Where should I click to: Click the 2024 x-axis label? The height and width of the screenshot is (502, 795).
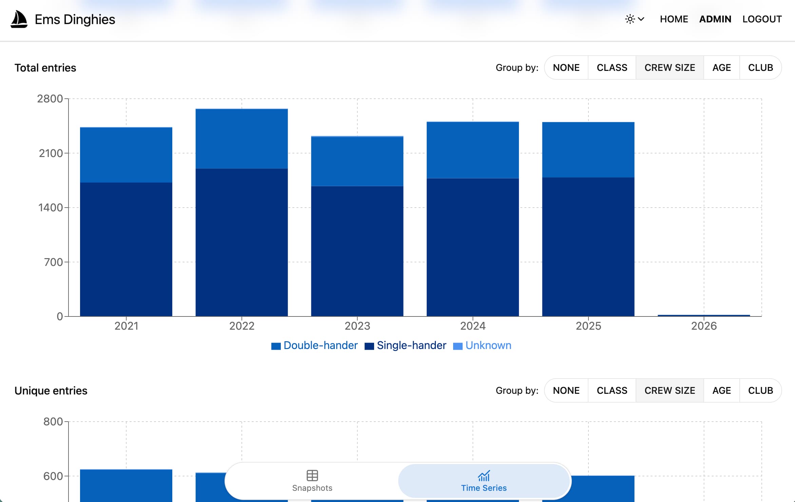473,326
